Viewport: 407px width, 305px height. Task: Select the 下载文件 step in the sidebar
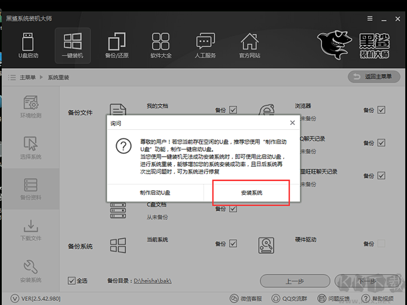coord(31,230)
